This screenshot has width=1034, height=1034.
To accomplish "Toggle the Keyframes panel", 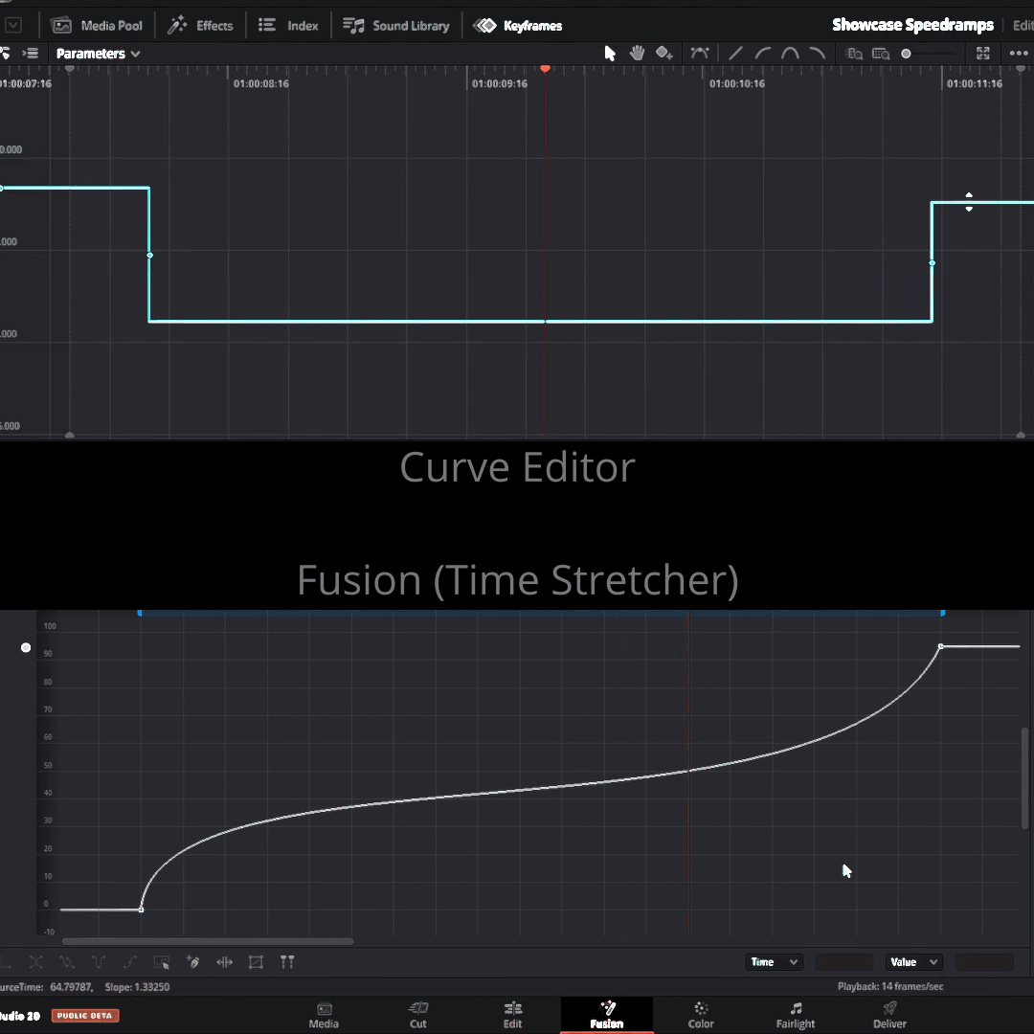I will click(518, 26).
